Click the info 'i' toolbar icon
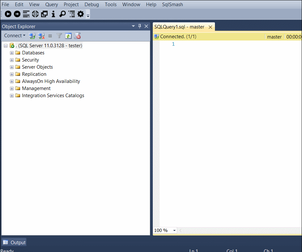The height and width of the screenshot is (252, 302). point(53,14)
